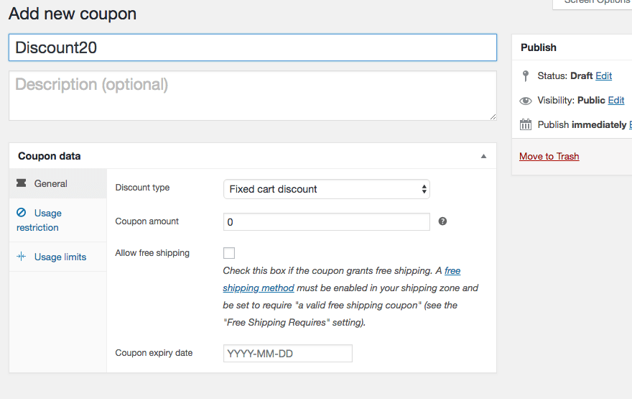This screenshot has height=399, width=632.
Task: Edit the Public visibility setting
Action: [x=615, y=100]
